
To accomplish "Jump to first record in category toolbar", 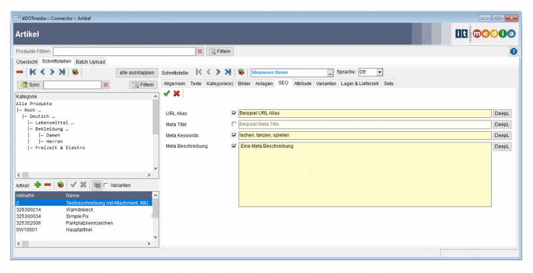I will coord(33,72).
